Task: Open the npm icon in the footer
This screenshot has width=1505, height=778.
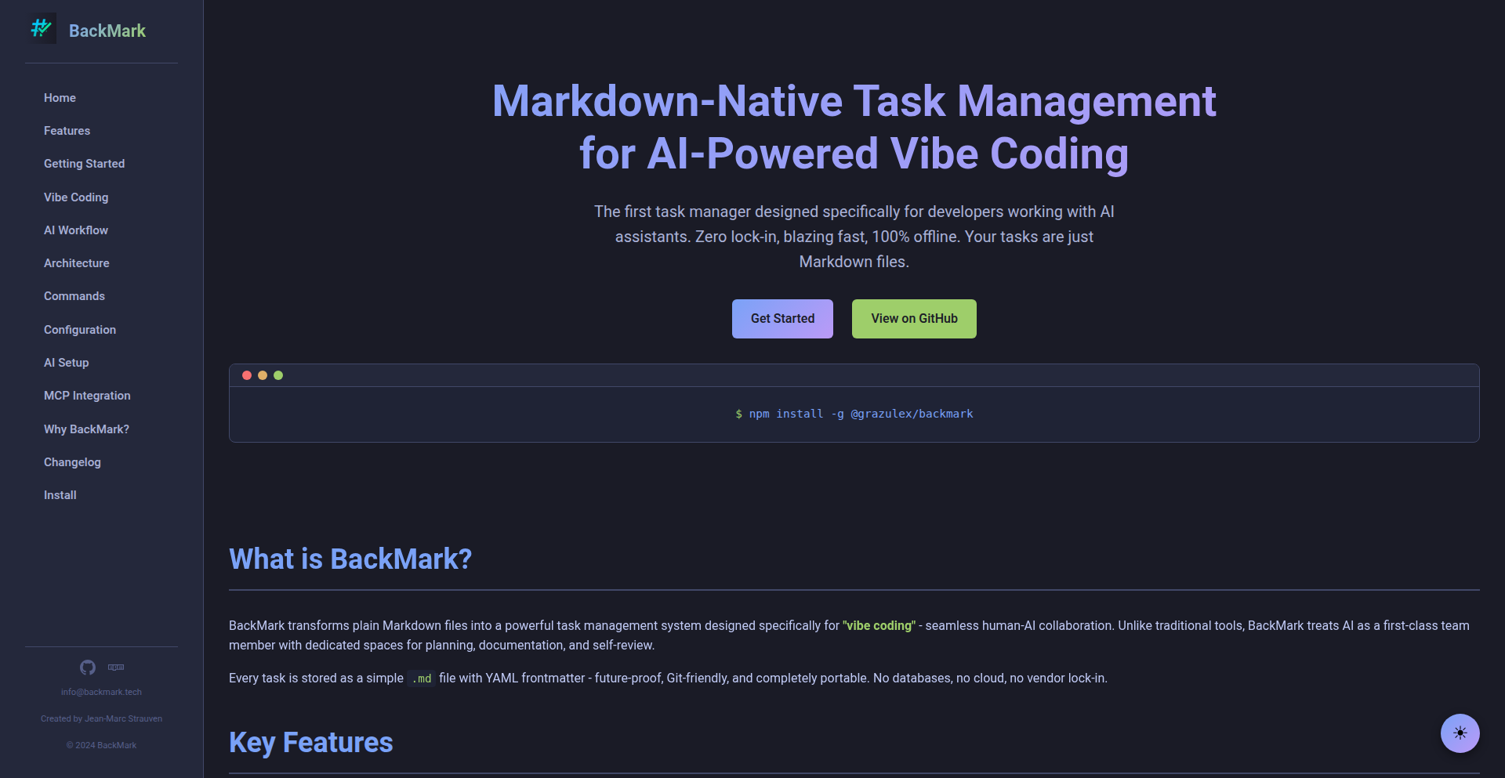Action: click(x=116, y=668)
